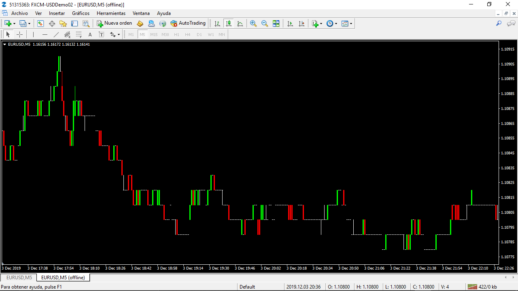Select the trendline drawing tool
Image resolution: width=518 pixels, height=291 pixels.
(56, 34)
